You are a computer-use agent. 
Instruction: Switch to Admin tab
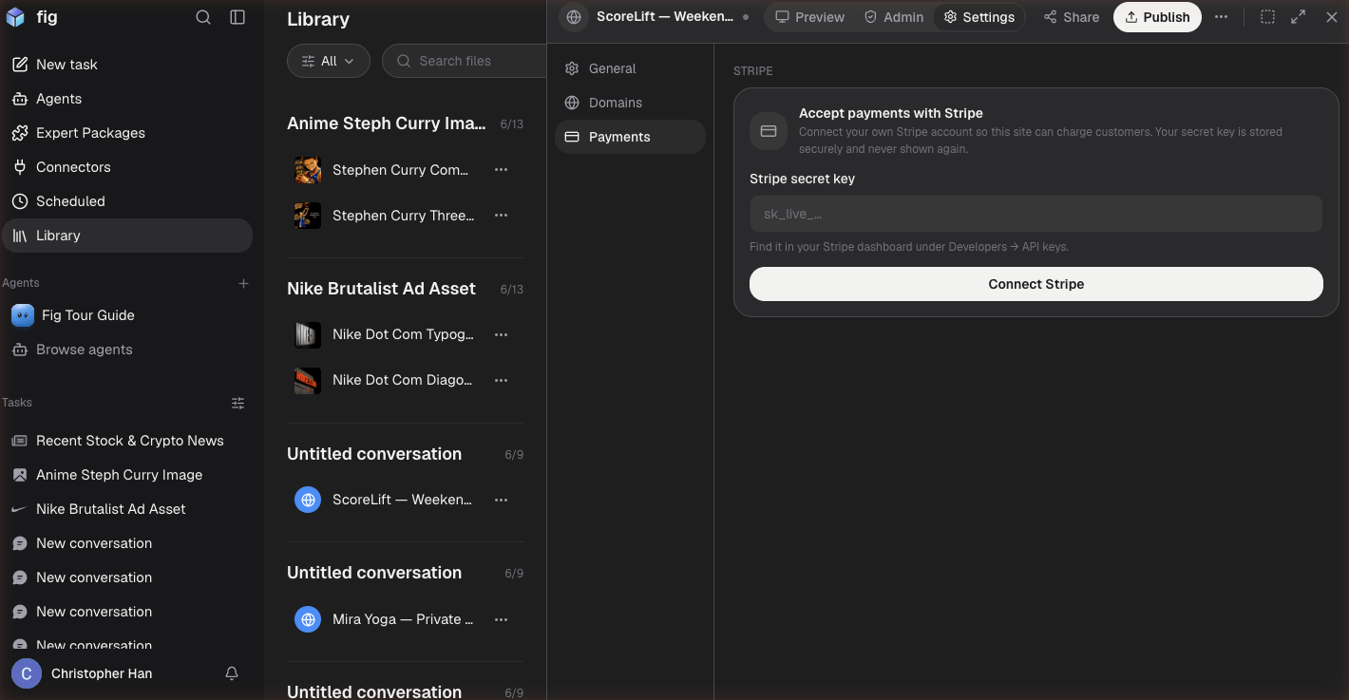pyautogui.click(x=894, y=17)
